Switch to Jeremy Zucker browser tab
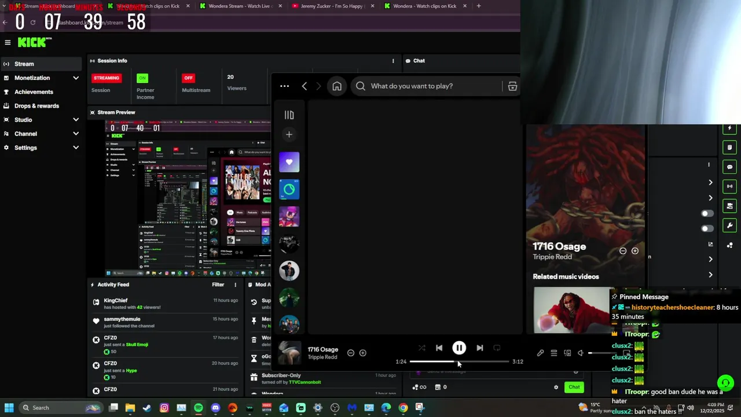The image size is (741, 417). pos(332,6)
